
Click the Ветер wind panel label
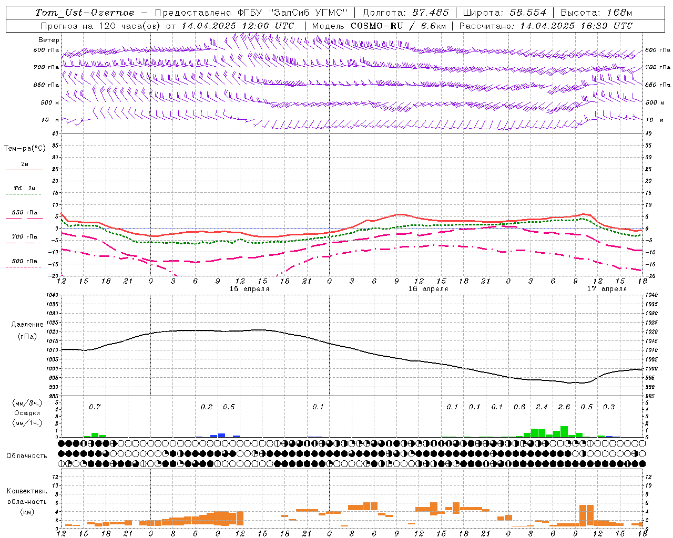48,40
